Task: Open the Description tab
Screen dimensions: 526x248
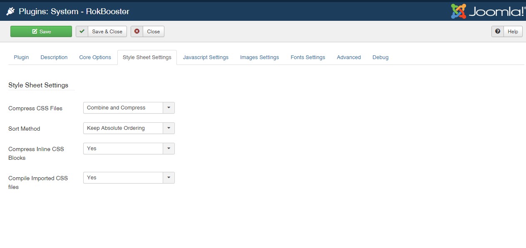Action: pyautogui.click(x=54, y=57)
